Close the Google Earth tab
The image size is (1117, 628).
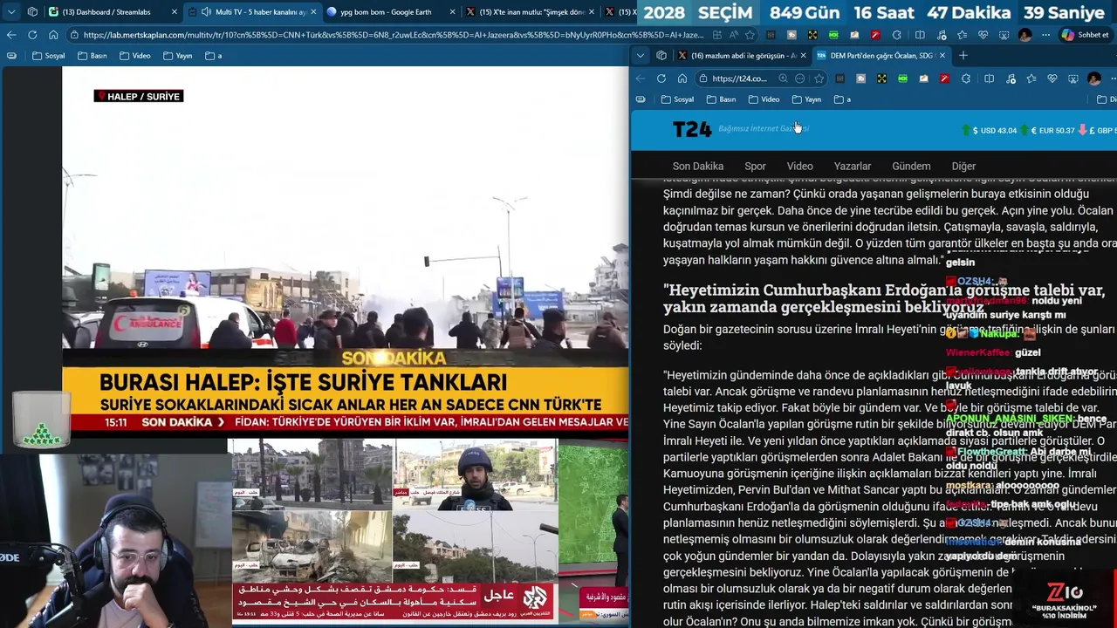tap(452, 12)
